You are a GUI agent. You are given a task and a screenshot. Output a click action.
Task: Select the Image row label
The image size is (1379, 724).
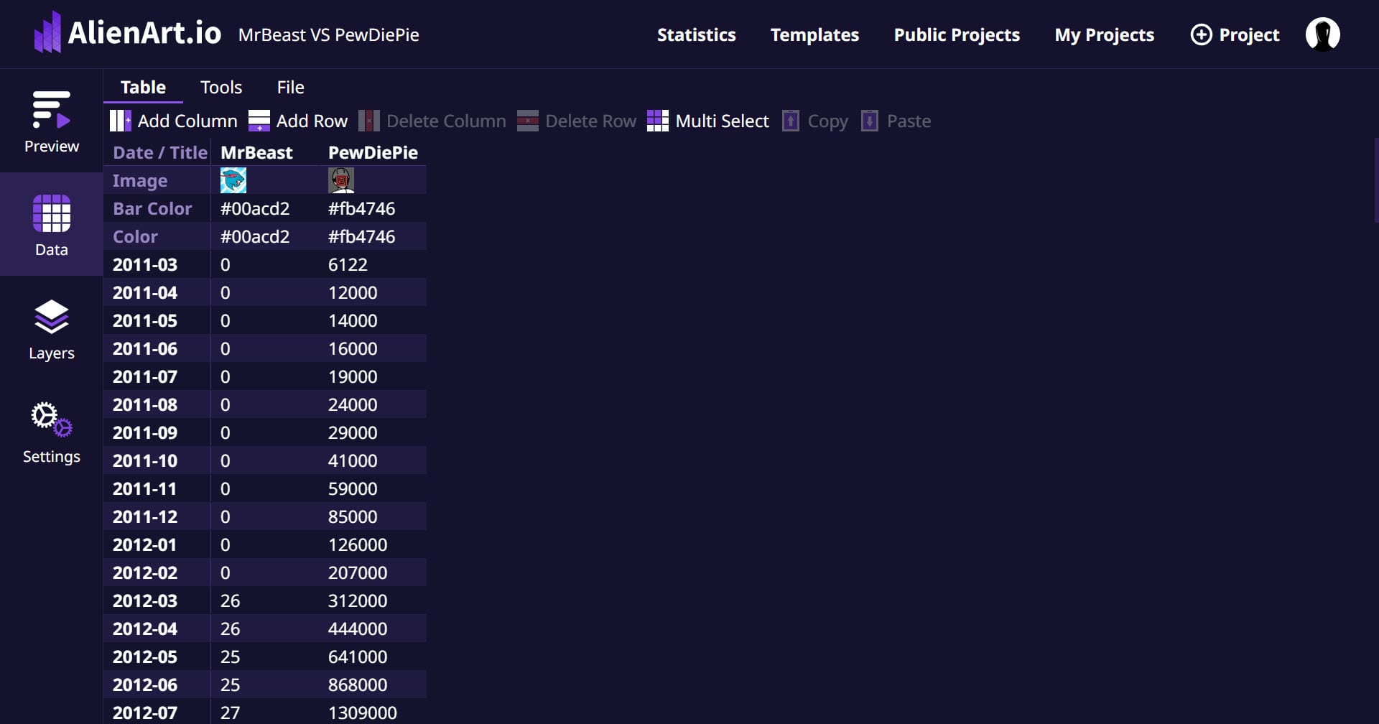pyautogui.click(x=157, y=180)
